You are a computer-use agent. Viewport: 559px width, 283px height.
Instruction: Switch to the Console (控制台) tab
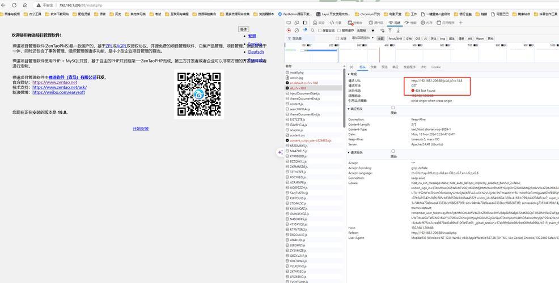click(355, 23)
